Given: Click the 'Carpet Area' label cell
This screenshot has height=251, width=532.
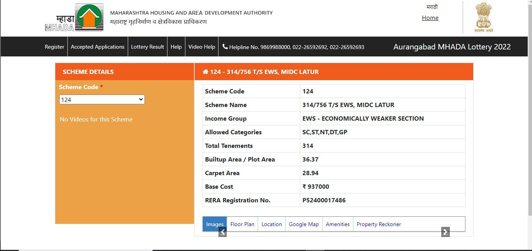Looking at the screenshot, I should pos(251,173).
